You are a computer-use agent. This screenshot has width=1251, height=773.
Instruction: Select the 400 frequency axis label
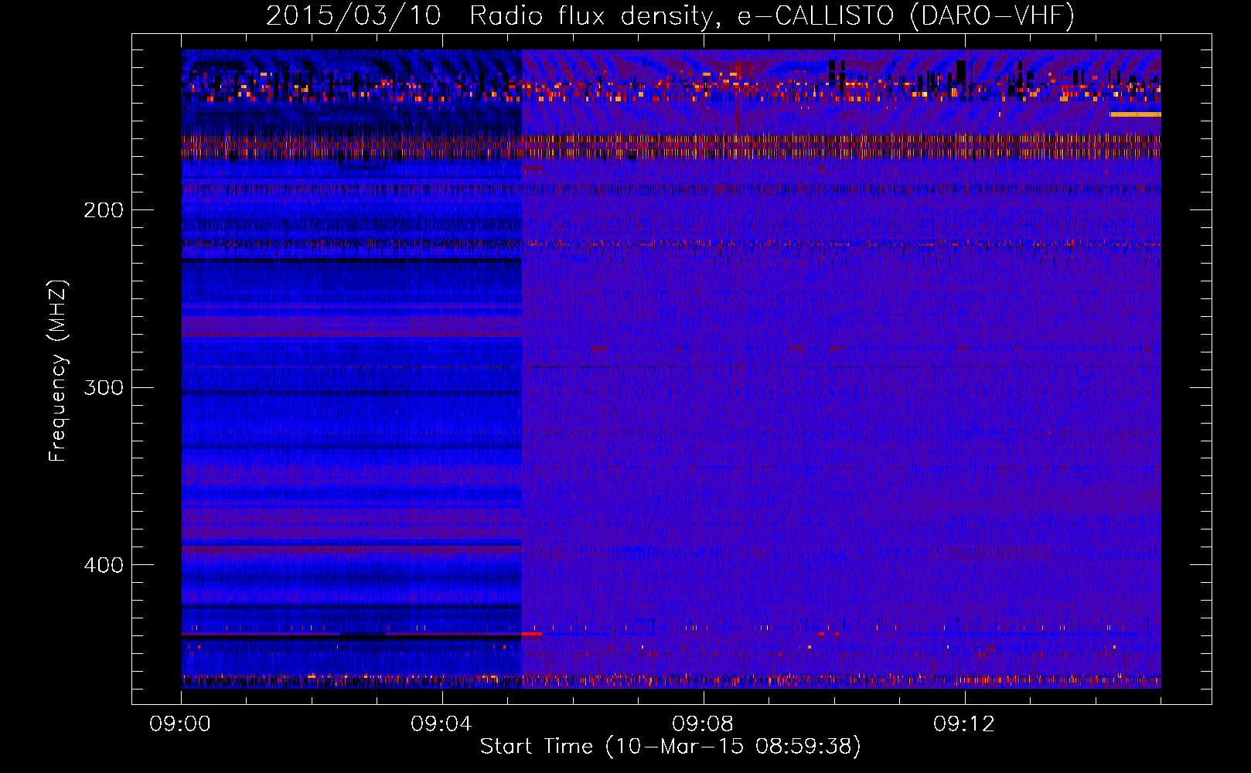[104, 565]
